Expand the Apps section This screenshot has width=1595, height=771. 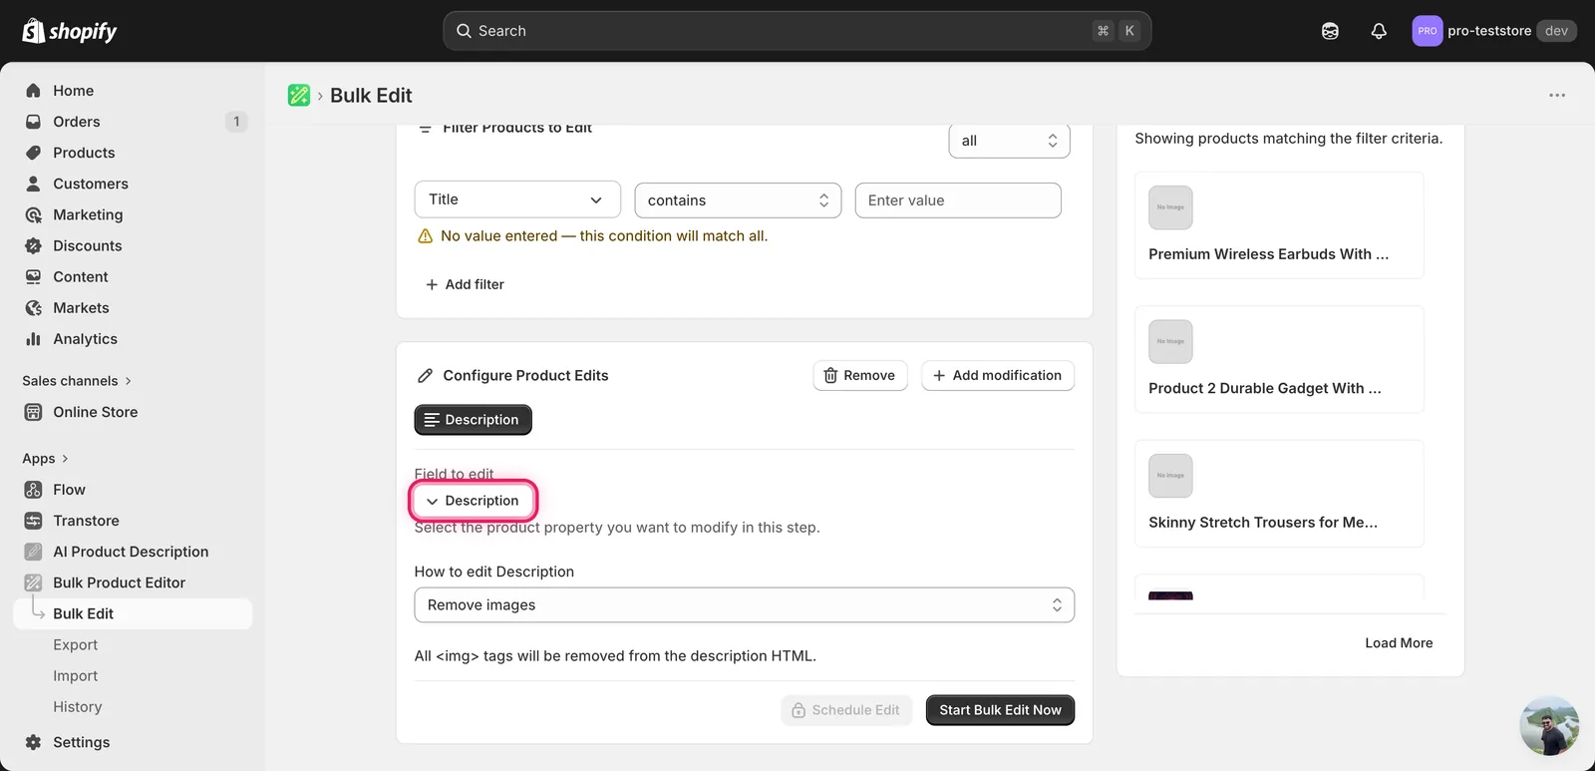[x=45, y=459]
